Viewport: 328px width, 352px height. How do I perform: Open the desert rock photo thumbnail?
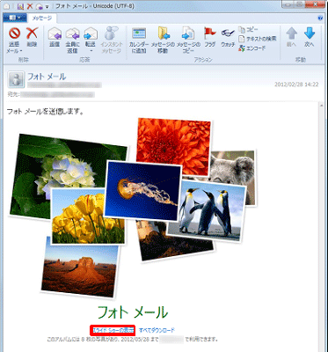pos(80,268)
